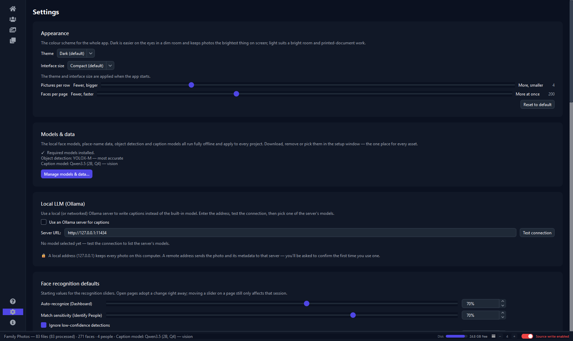Click the Auto-recognize 70% value field
573x341 pixels.
click(x=481, y=304)
